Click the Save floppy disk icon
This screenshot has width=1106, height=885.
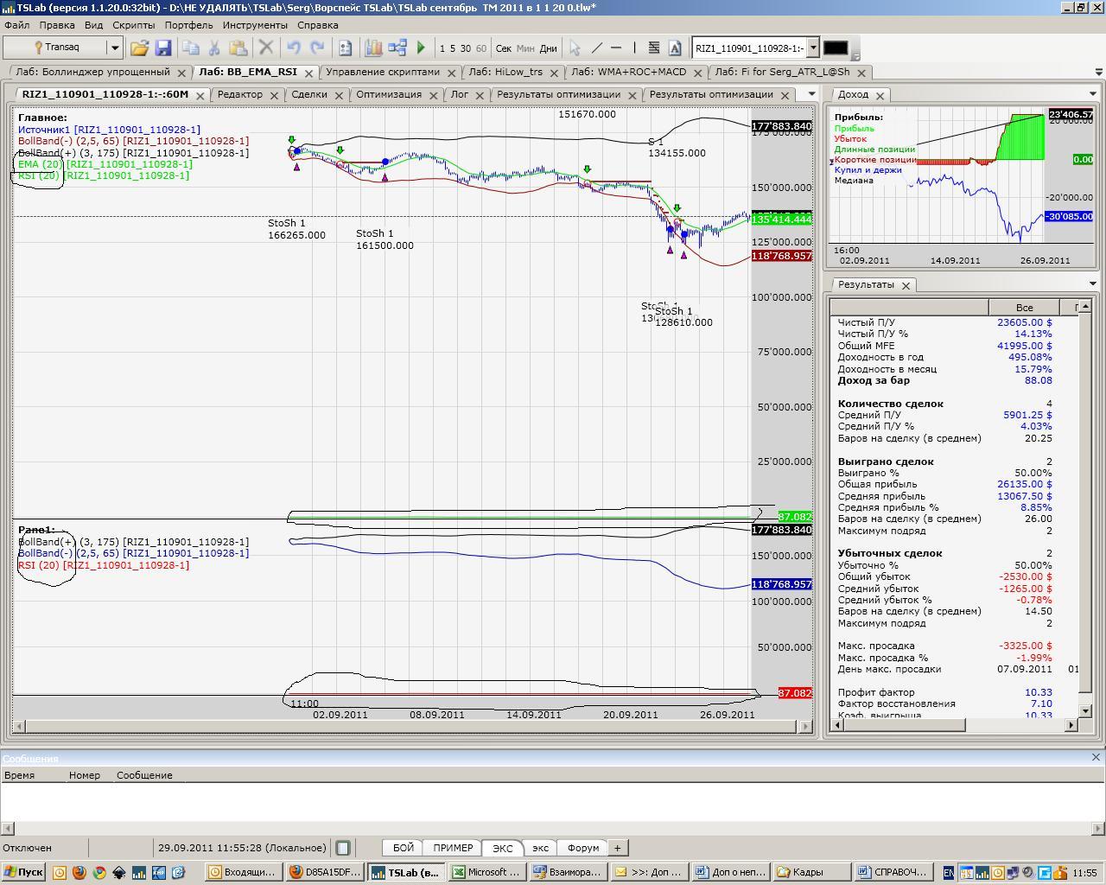(x=162, y=48)
